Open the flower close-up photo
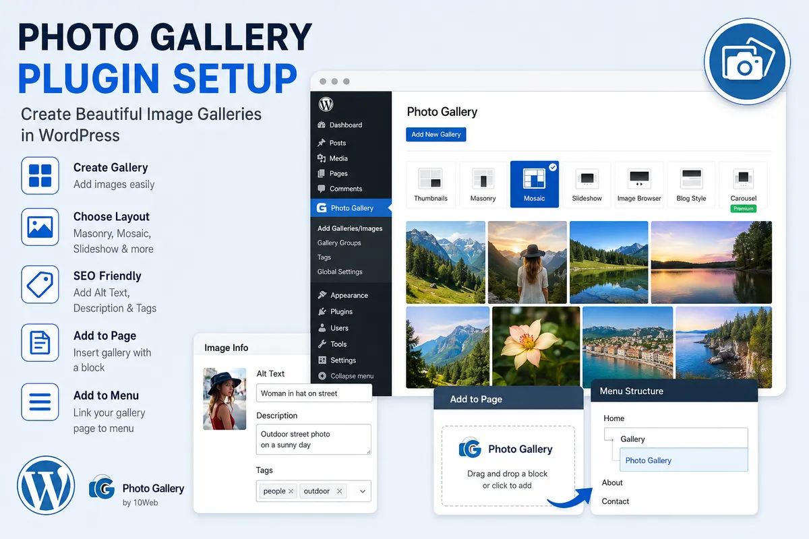 coord(536,347)
